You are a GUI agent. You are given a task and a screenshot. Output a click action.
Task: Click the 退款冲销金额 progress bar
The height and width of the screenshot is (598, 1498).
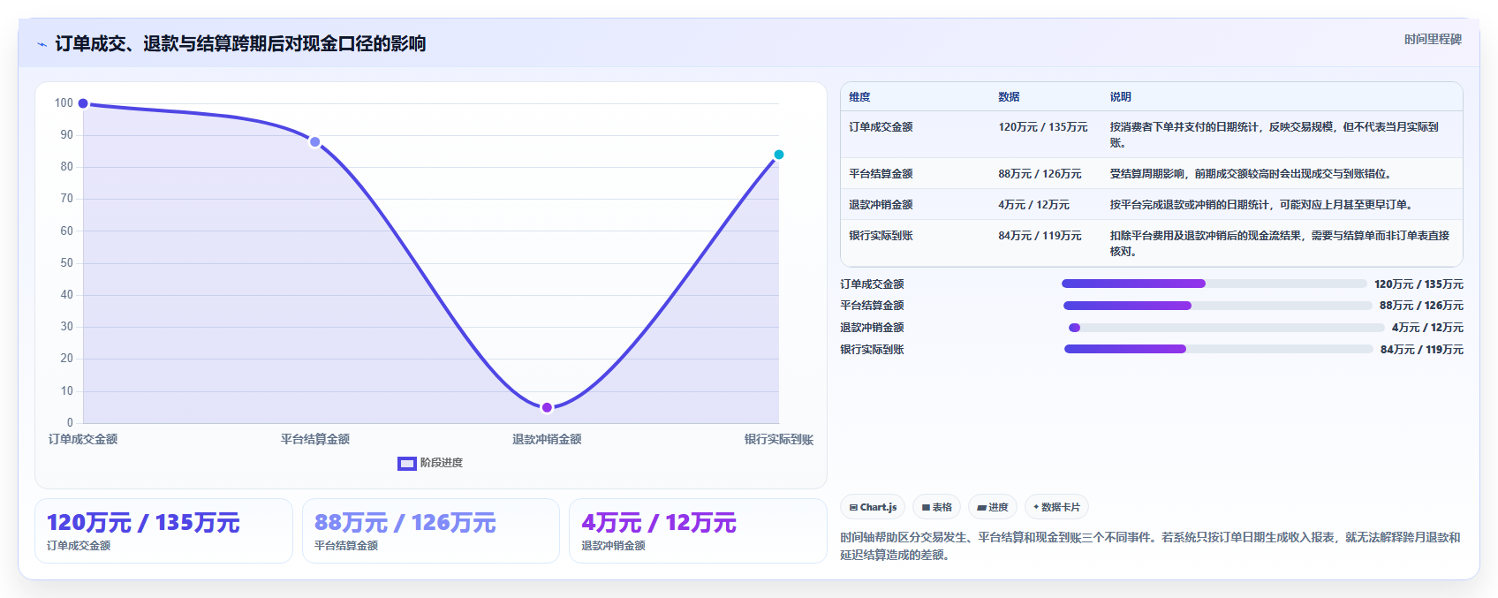point(1226,328)
